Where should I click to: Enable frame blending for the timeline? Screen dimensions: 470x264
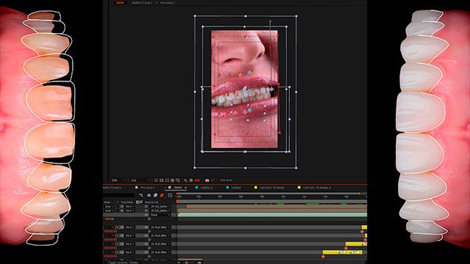155,195
